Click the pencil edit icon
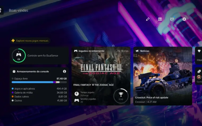The width and height of the screenshot is (202, 126). [x=148, y=19]
